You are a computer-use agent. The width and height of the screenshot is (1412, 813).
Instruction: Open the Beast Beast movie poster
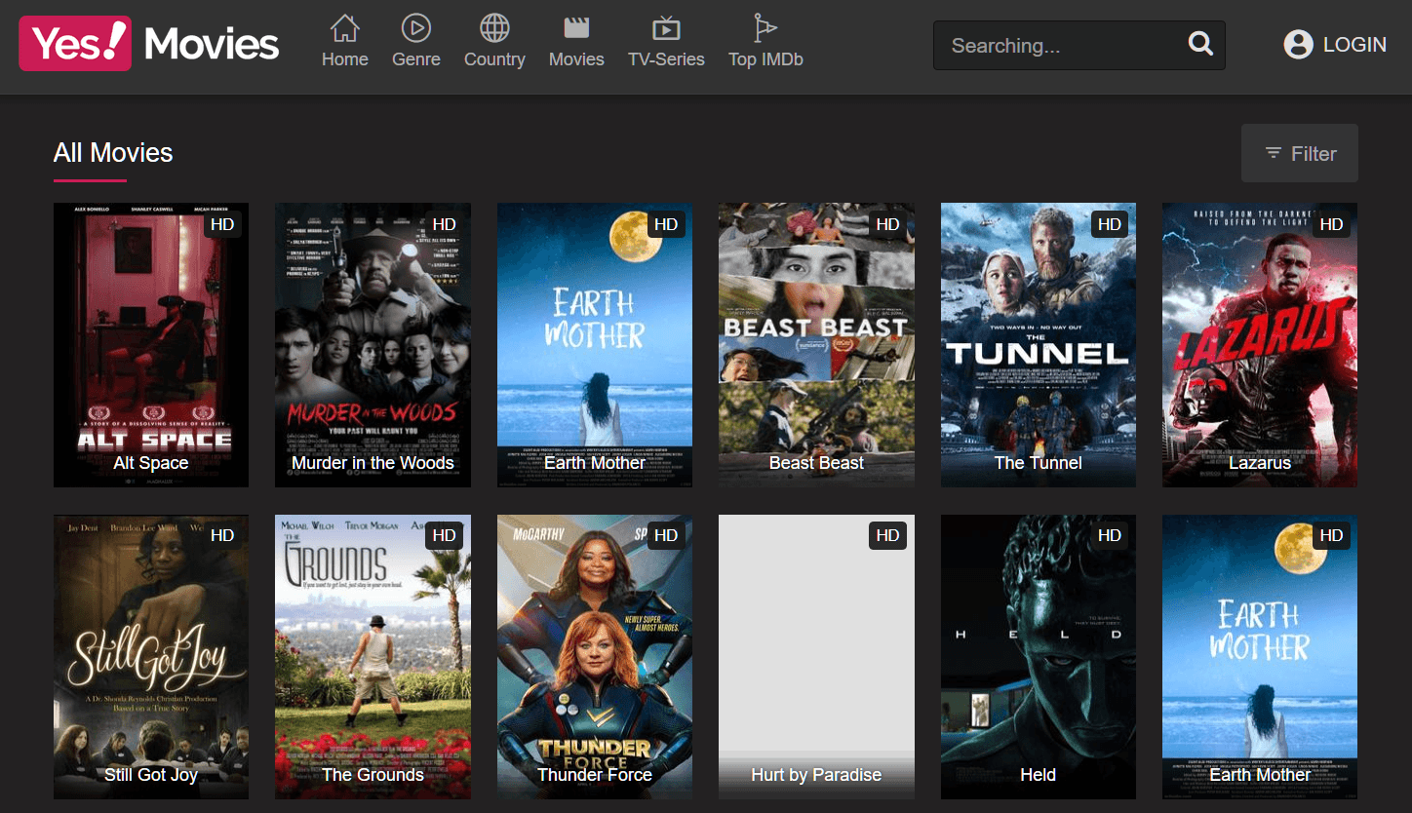pos(816,345)
